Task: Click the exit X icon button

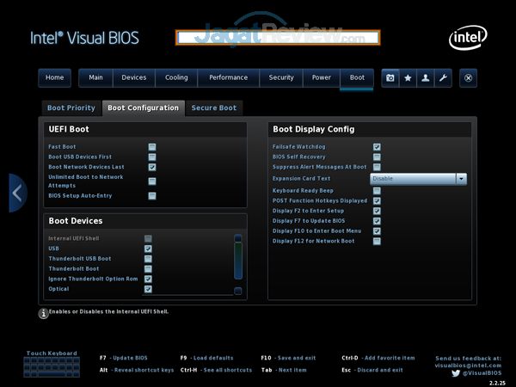Action: [x=469, y=77]
